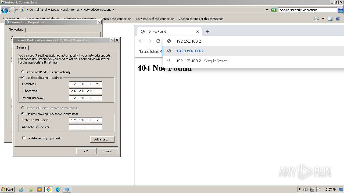Expand the Control Panel breadcrumb arrow
The width and height of the screenshot is (344, 193).
click(49, 10)
